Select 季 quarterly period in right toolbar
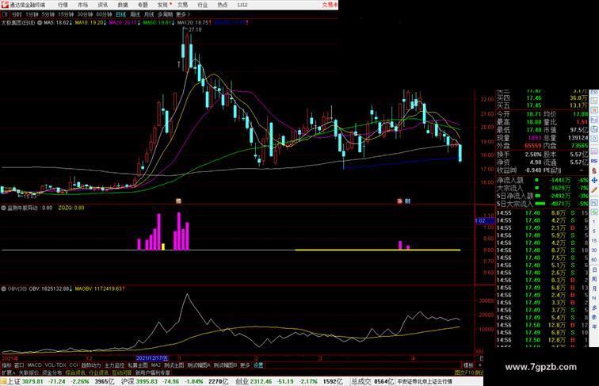This screenshot has height=386, width=599. (x=594, y=317)
